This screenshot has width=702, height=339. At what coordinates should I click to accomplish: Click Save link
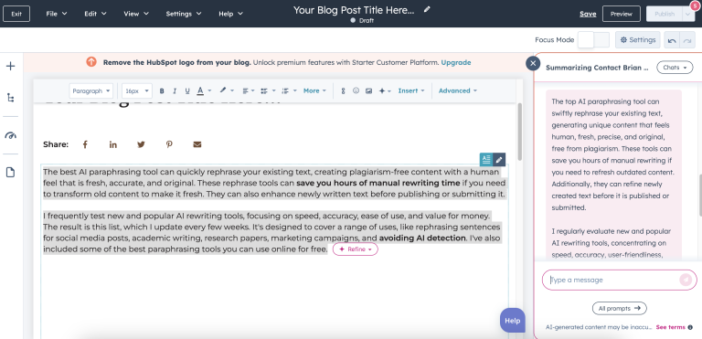[588, 14]
